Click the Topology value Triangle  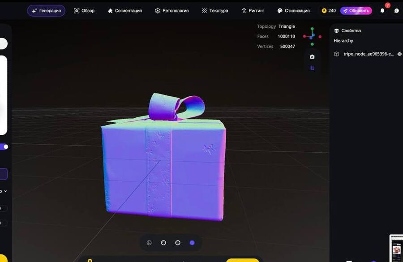[287, 26]
